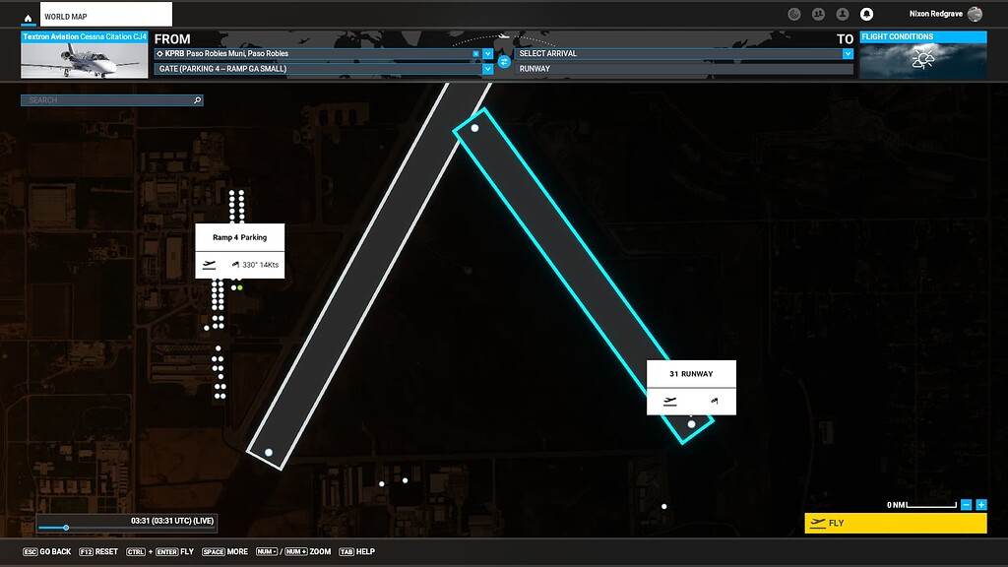This screenshot has height=567, width=1008.
Task: Open the GATE Parking 4 dropdown
Action: tap(486, 69)
